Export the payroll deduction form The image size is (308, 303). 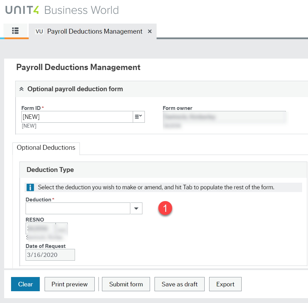[x=225, y=284]
